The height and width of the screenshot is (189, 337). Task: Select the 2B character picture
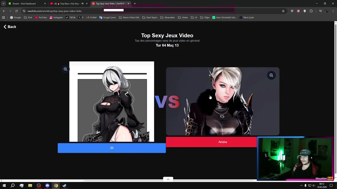(x=112, y=102)
